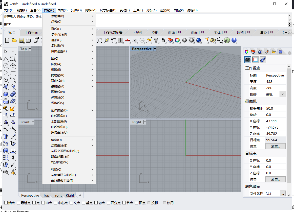Click the padlock lock icon
Viewport: 294px width, 212px height.
tap(163, 40)
